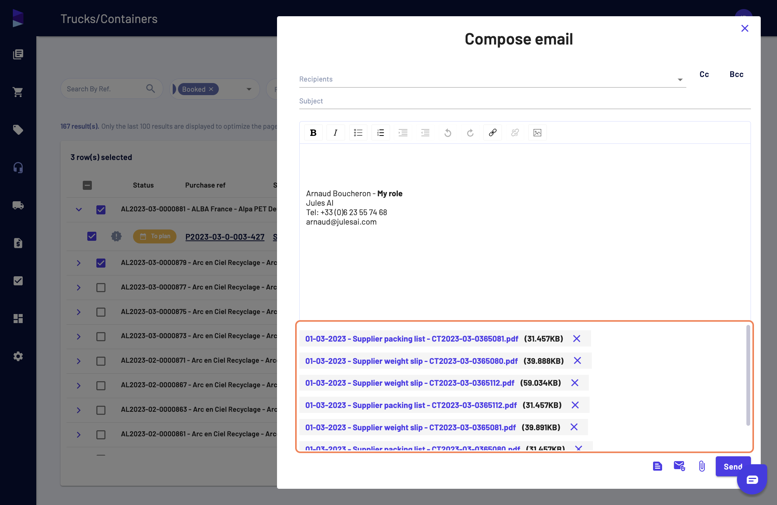Screen dimensions: 777x505
Task: Remove link using the unlink icon
Action: [x=515, y=132]
